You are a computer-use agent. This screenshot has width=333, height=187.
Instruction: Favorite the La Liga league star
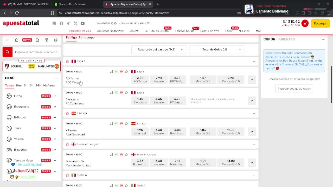(x=67, y=113)
